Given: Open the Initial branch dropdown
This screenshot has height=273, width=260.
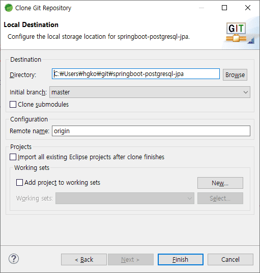Looking at the screenshot, I should pos(150,92).
